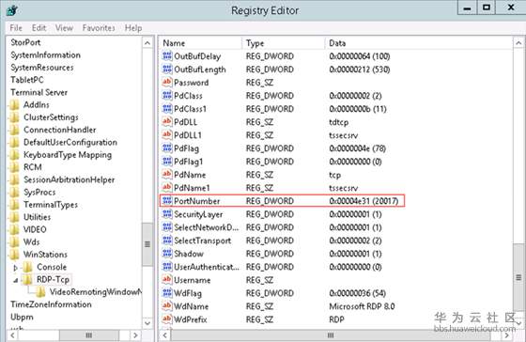This screenshot has height=342, width=526.
Task: Select the KeyboardType Mapping tree item
Action: click(68, 155)
